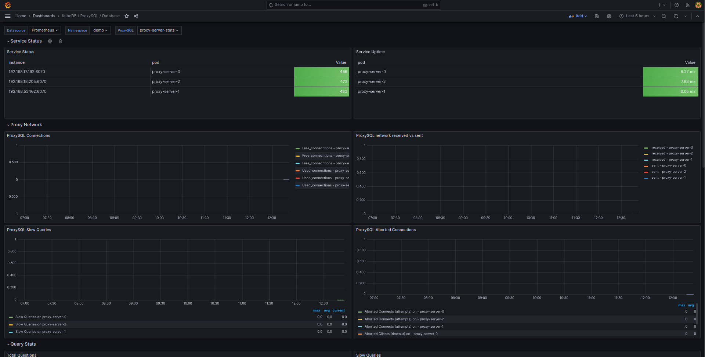Open the 'Last 6 hours' time range picker
The width and height of the screenshot is (705, 357).
637,16
